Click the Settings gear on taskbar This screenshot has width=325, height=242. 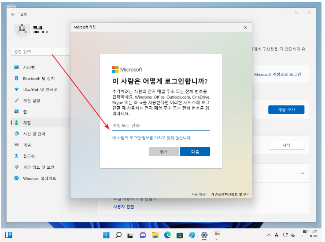(x=204, y=235)
